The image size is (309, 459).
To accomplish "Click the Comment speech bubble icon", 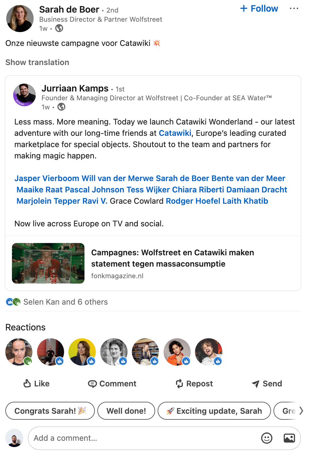I will point(92,384).
